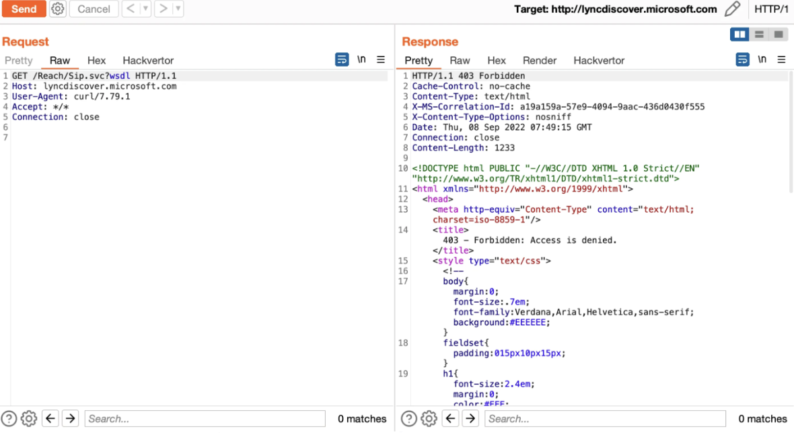Image resolution: width=794 pixels, height=433 pixels.
Task: Expand the history forward dropdown arrow
Action: 178,9
